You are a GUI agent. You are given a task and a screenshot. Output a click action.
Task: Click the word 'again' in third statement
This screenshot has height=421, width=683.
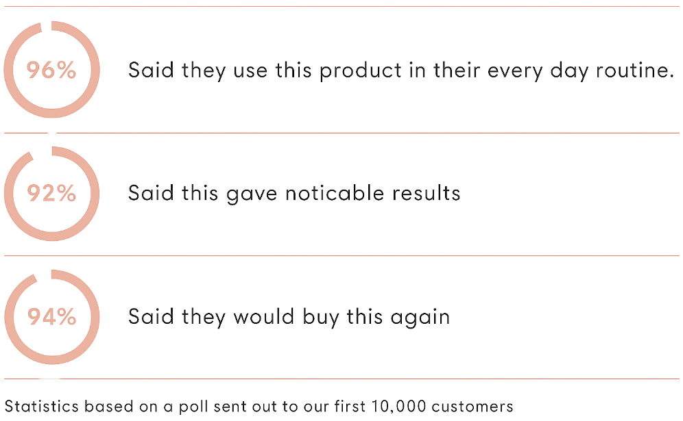420,318
